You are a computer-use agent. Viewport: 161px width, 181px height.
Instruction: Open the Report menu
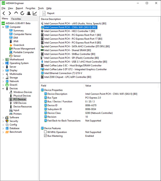19,8
